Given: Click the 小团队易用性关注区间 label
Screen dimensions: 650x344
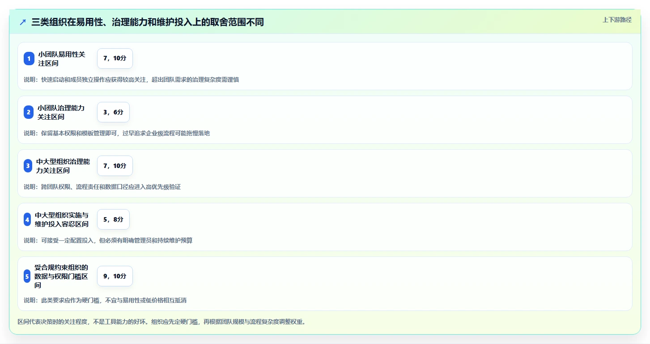Looking at the screenshot, I should [x=62, y=59].
